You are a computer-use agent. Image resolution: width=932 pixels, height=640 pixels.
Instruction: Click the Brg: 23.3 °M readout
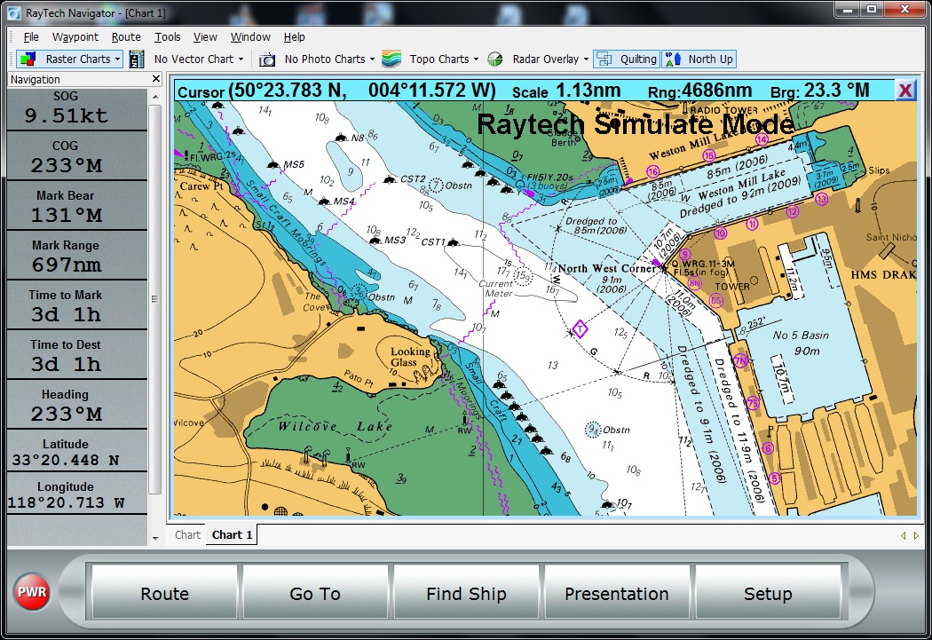tap(819, 91)
